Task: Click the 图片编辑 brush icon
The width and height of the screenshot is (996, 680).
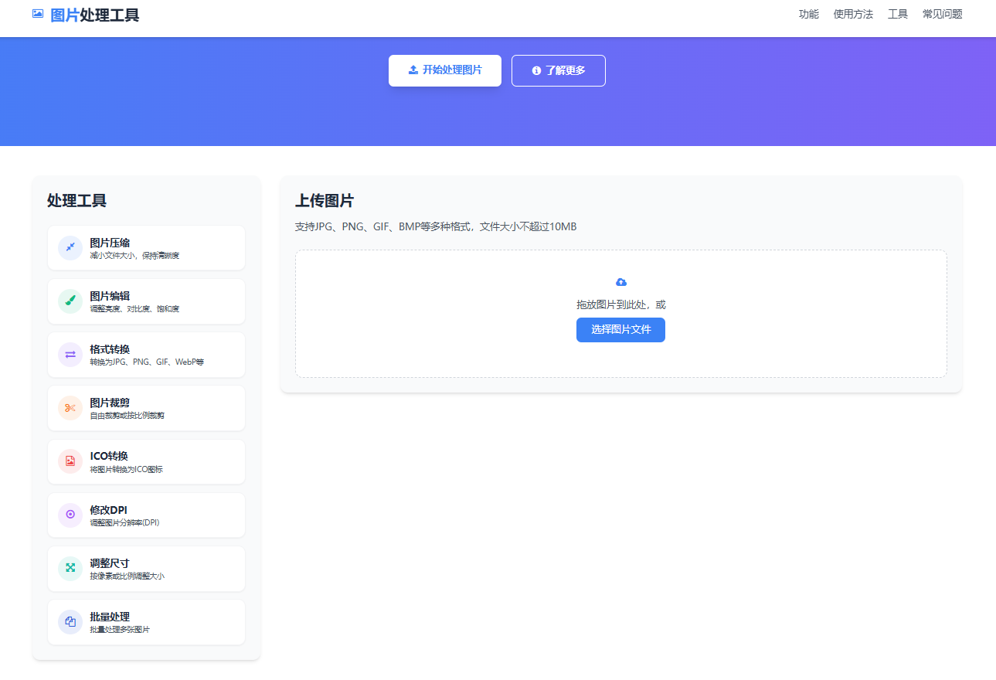Action: tap(70, 301)
